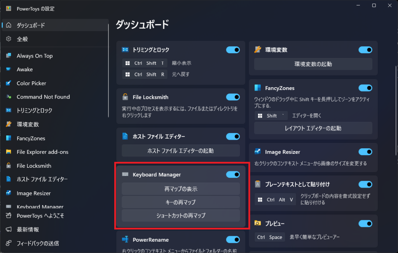Click the 縮小表示 shortcut label
398x253 pixels.
182,63
